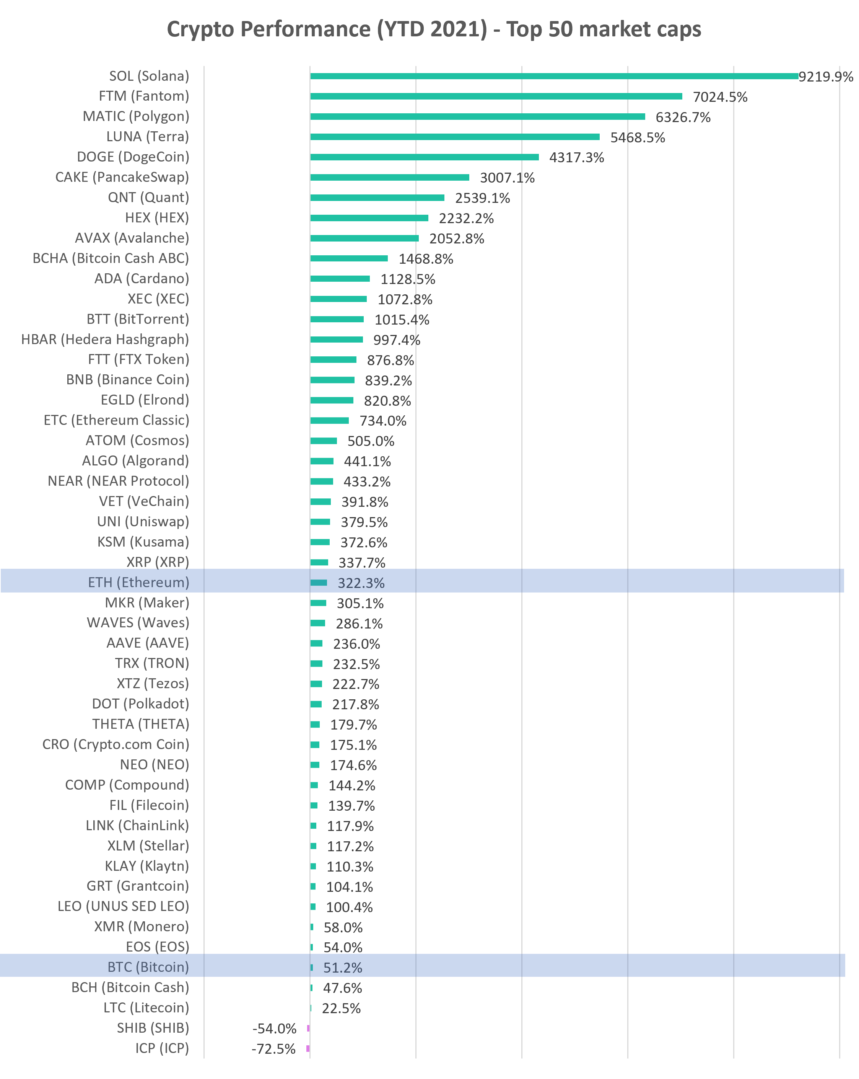Select the 'MKR (Maker)' label

pos(147,602)
